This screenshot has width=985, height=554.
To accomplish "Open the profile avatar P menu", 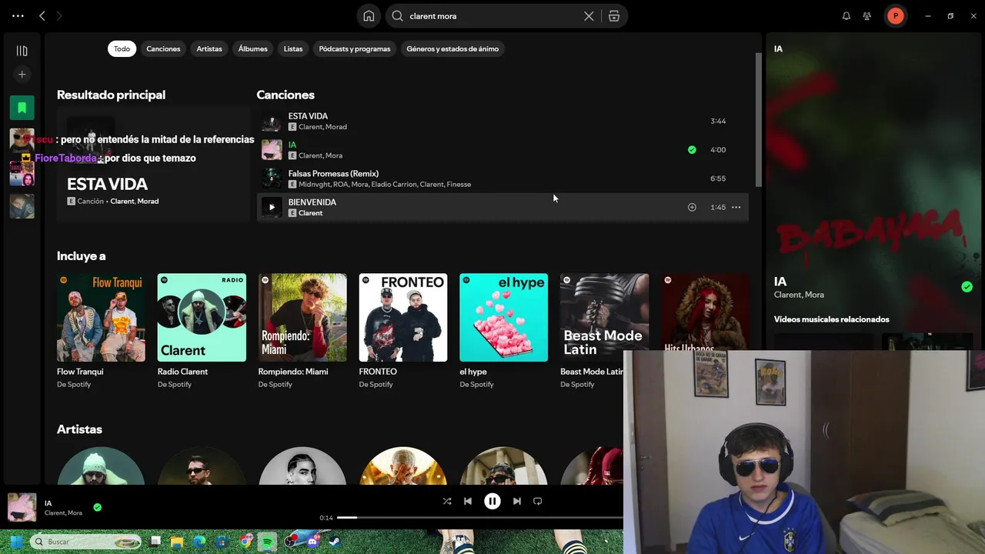I will [x=896, y=16].
